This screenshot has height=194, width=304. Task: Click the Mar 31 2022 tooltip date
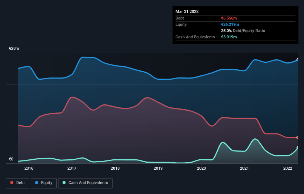pos(187,11)
